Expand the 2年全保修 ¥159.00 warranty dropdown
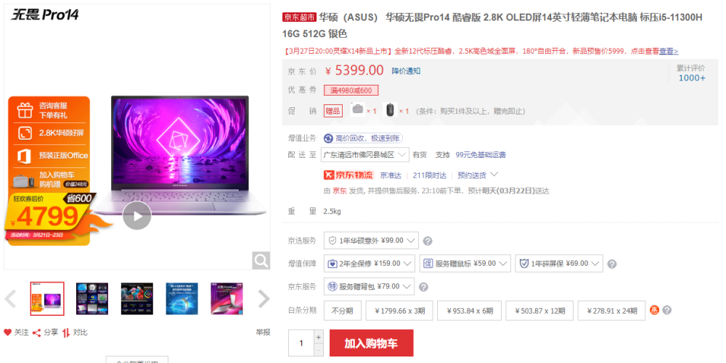726x363 pixels. click(x=370, y=263)
